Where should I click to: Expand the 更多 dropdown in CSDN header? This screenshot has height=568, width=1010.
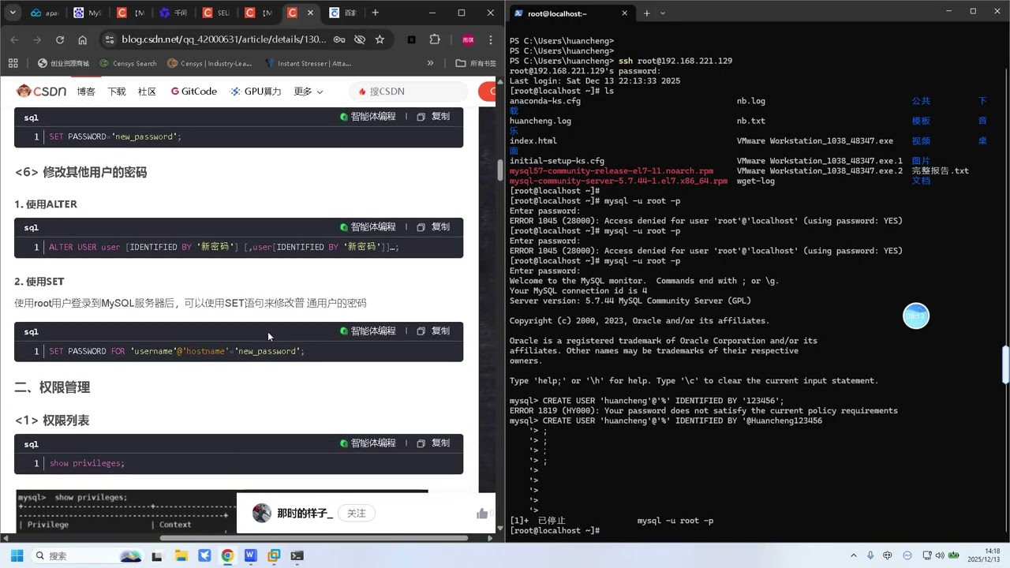coord(309,92)
